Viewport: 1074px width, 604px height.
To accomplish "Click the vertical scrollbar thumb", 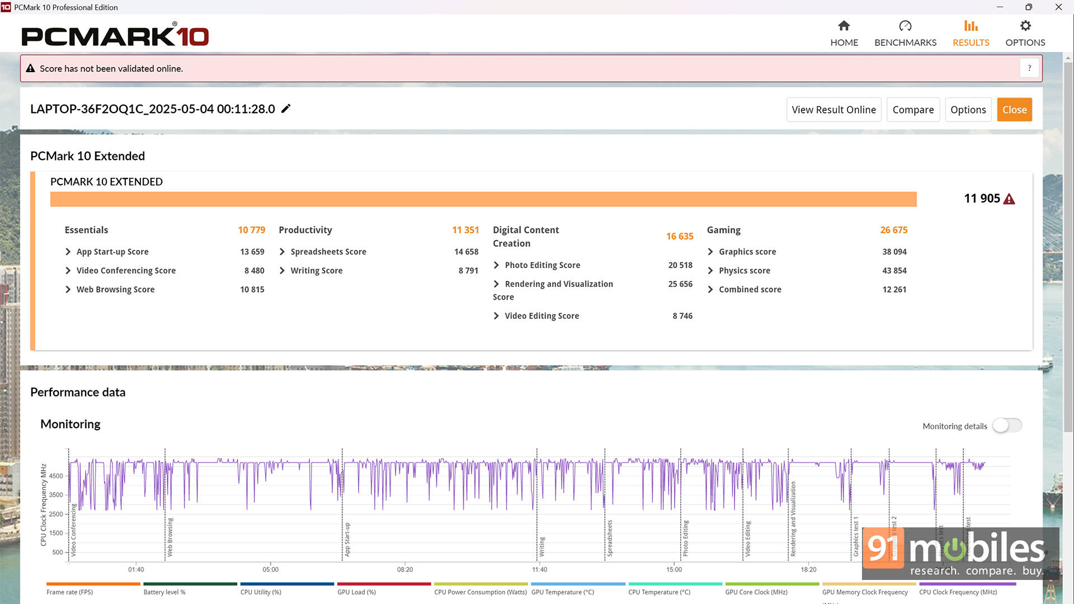I will (1068, 246).
